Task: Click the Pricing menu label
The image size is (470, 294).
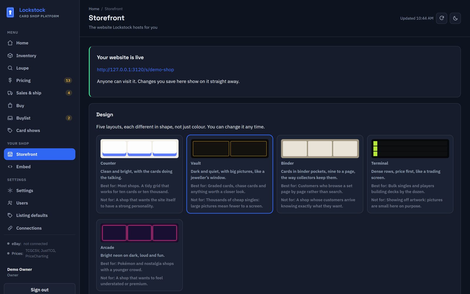Action: click(x=23, y=80)
